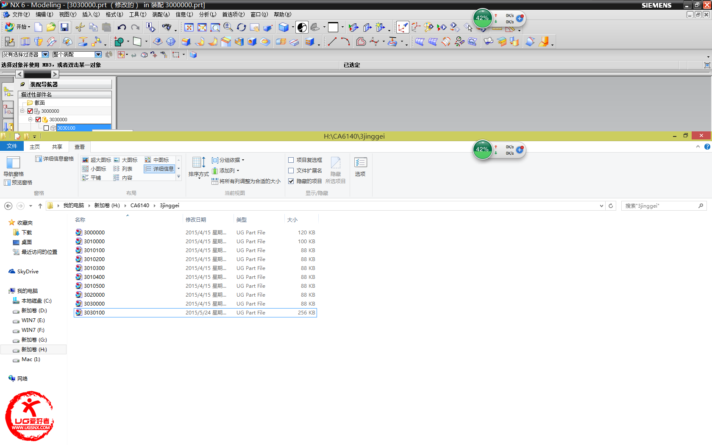Click CA6140 in the address breadcrumb
712x445 pixels.
[140, 206]
